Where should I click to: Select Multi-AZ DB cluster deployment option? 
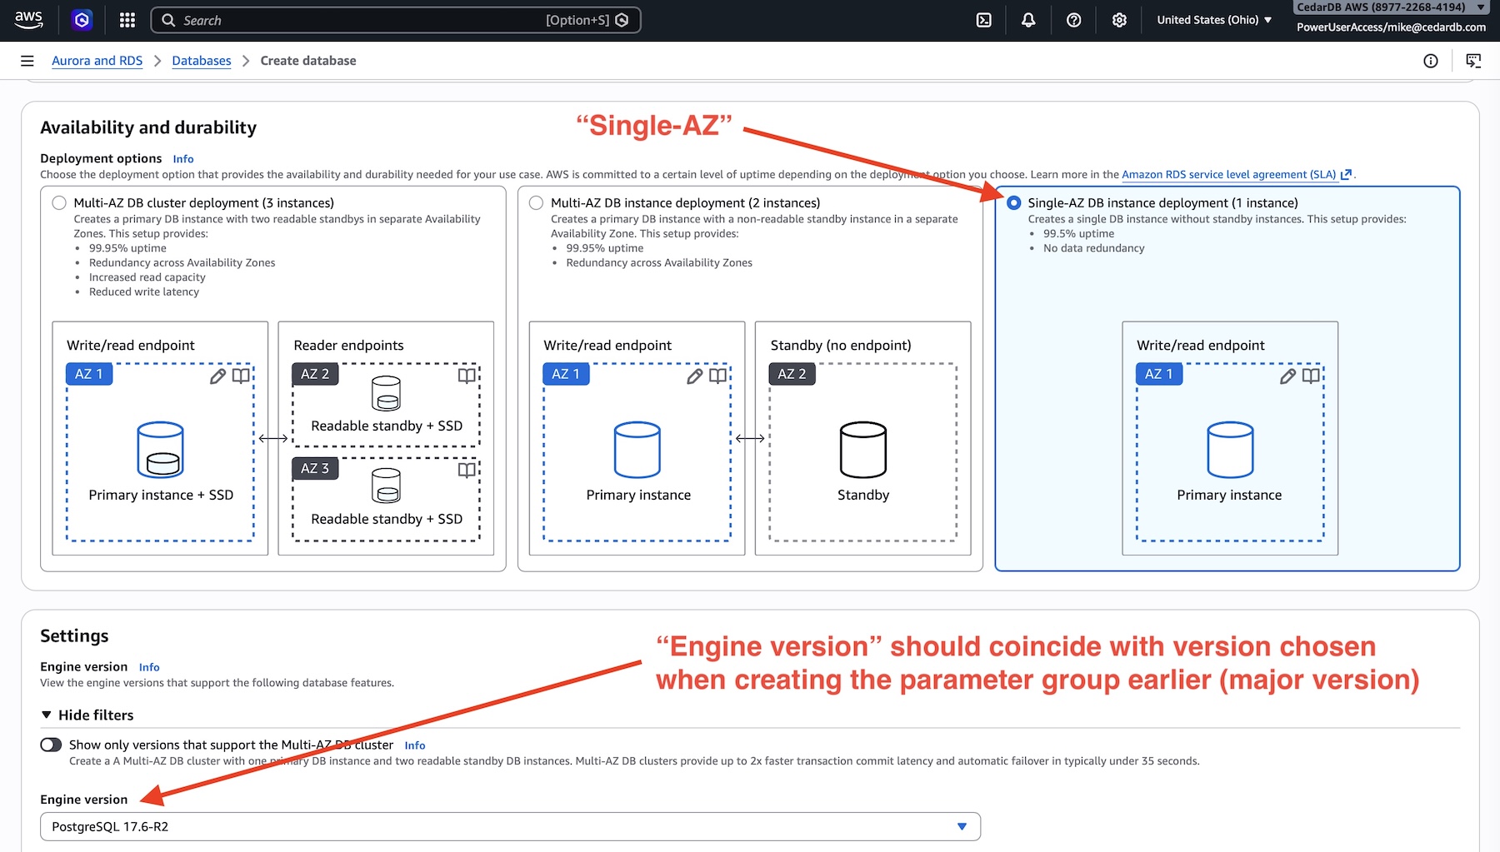pyautogui.click(x=59, y=203)
